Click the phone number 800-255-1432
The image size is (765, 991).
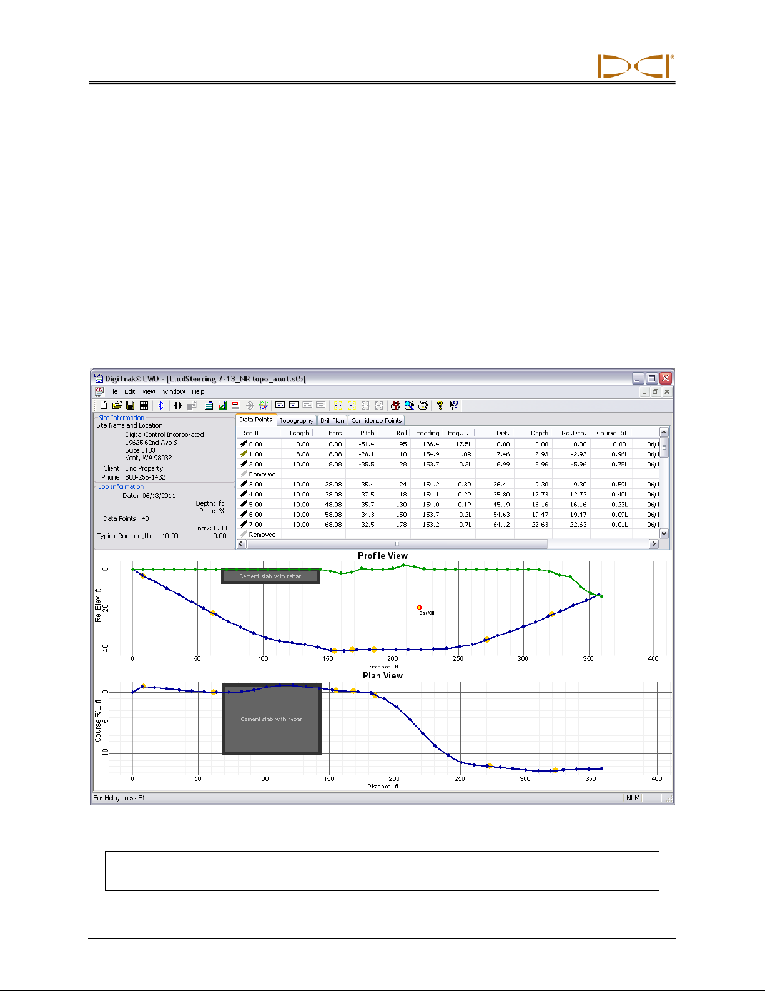146,477
